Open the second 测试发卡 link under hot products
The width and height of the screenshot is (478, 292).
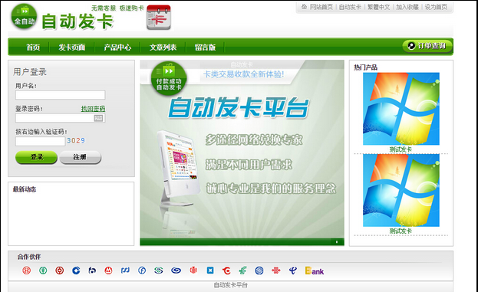pos(401,231)
